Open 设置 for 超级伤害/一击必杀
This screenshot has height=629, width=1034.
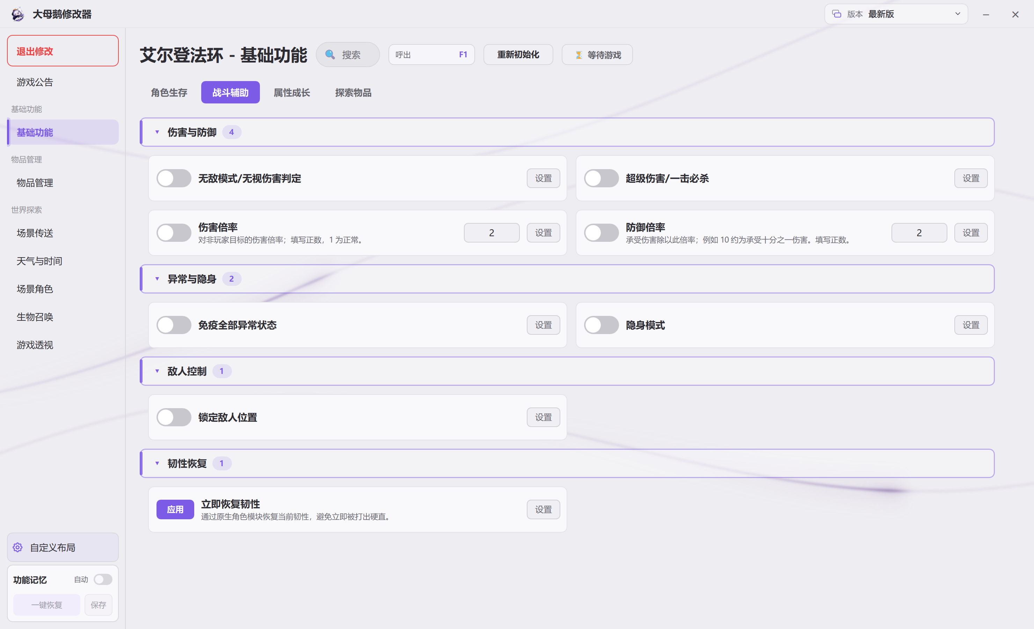(971, 179)
